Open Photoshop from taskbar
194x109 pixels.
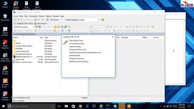(x=94, y=106)
